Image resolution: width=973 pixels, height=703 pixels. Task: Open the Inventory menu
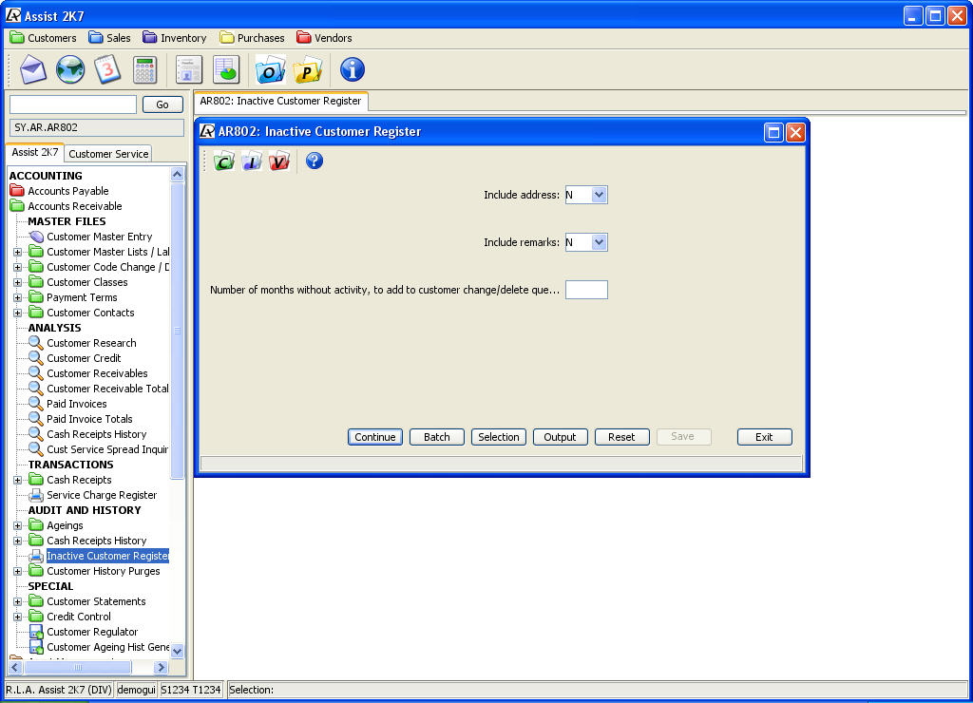click(x=175, y=38)
